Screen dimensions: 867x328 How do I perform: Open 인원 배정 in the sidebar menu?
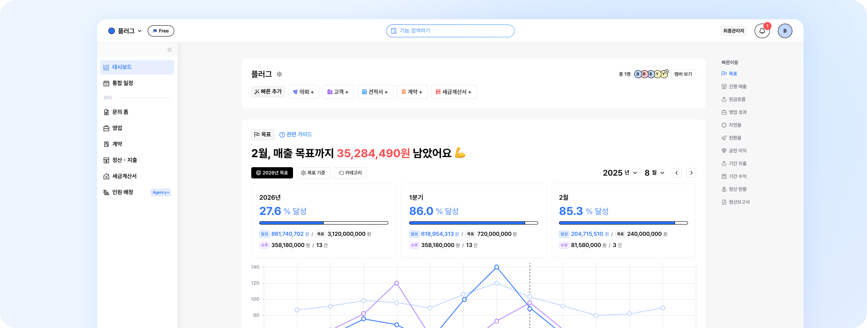click(x=137, y=192)
